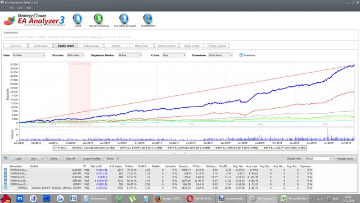Uncheck the USDJPY strategy row checkbox
The image size is (360, 203).
pyautogui.click(x=5, y=184)
